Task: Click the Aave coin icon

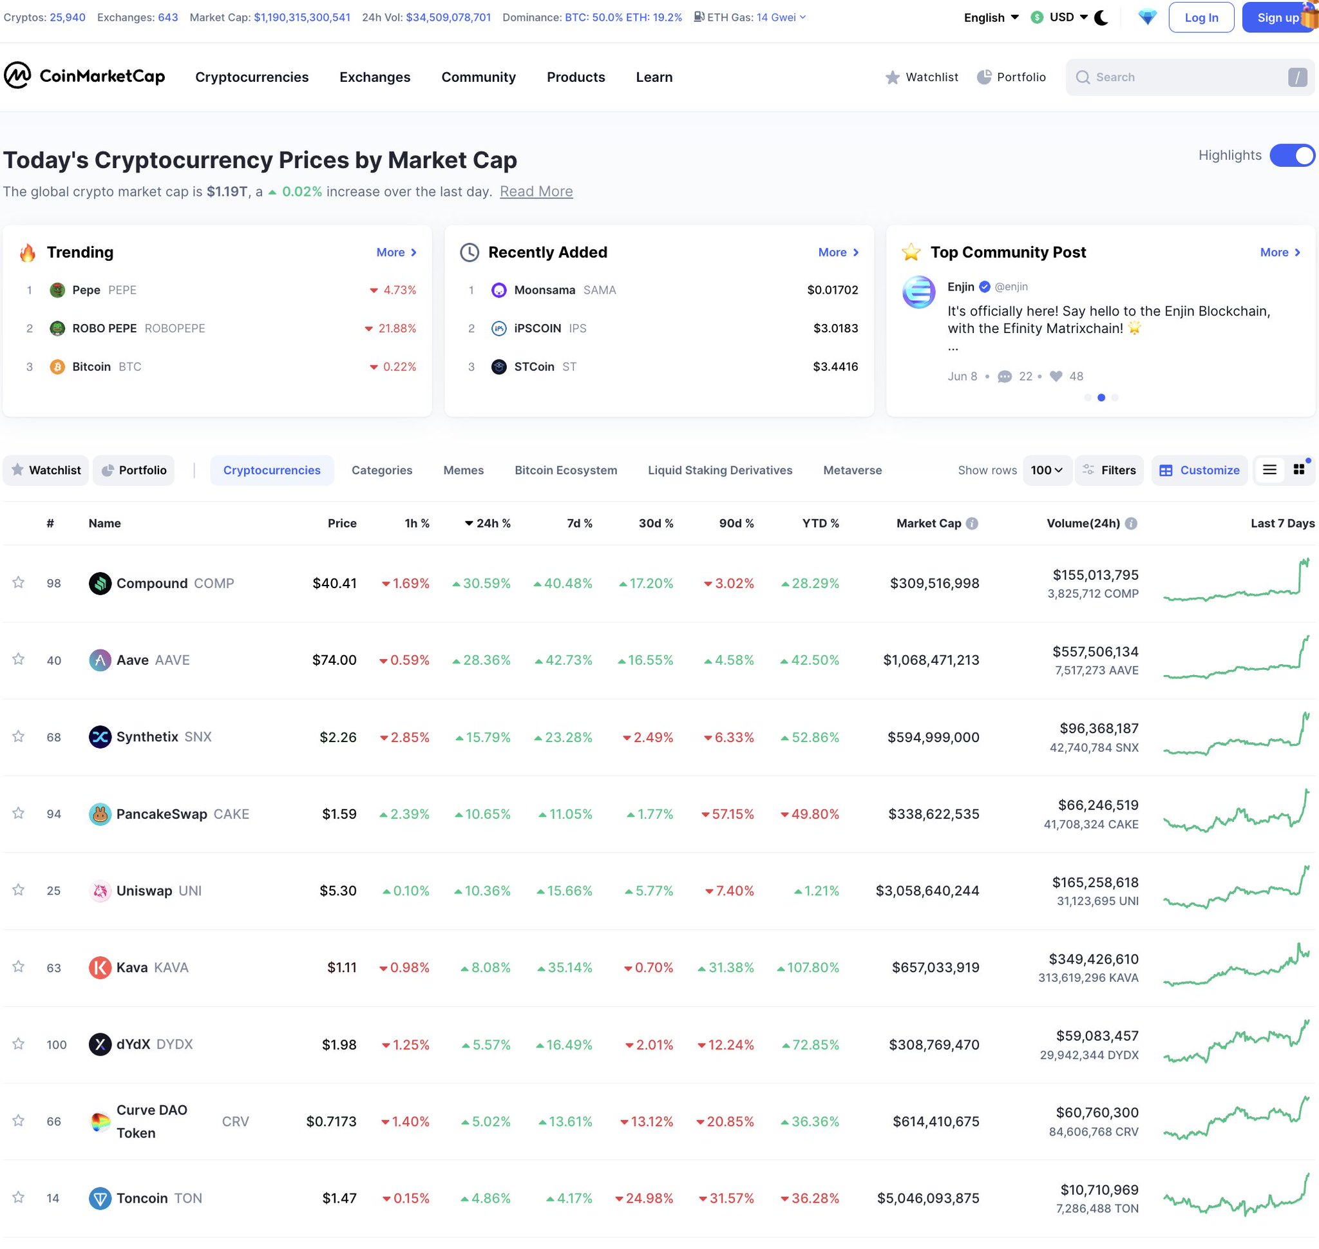Action: pos(100,660)
